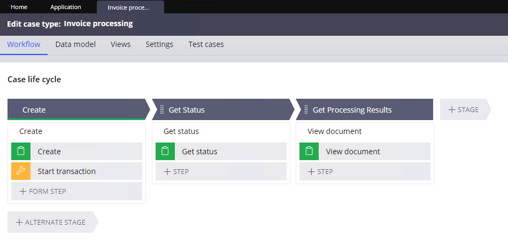Open the Get status step

click(x=221, y=151)
